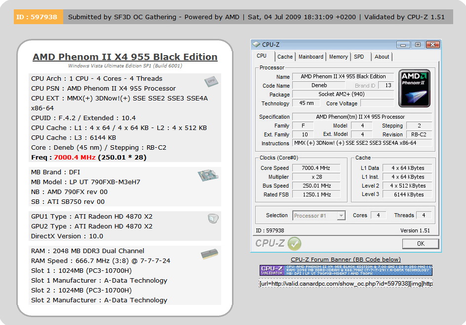Click the Brand ID value 13
The width and height of the screenshot is (466, 325).
(387, 85)
